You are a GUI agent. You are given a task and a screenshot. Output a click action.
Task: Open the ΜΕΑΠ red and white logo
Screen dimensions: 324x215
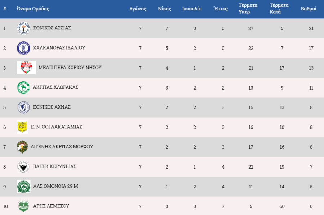[x=26, y=68]
